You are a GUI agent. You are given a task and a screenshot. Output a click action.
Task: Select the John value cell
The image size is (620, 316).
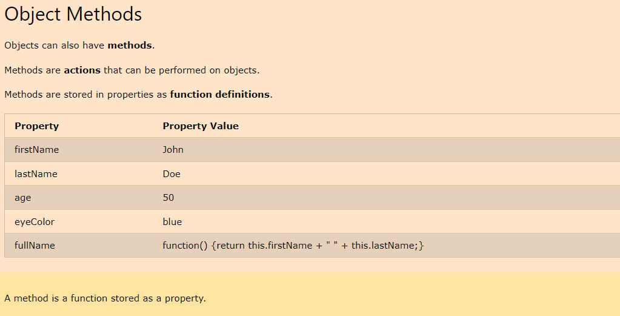(x=173, y=150)
